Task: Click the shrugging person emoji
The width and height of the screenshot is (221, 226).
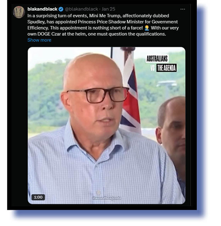Action: (147, 28)
